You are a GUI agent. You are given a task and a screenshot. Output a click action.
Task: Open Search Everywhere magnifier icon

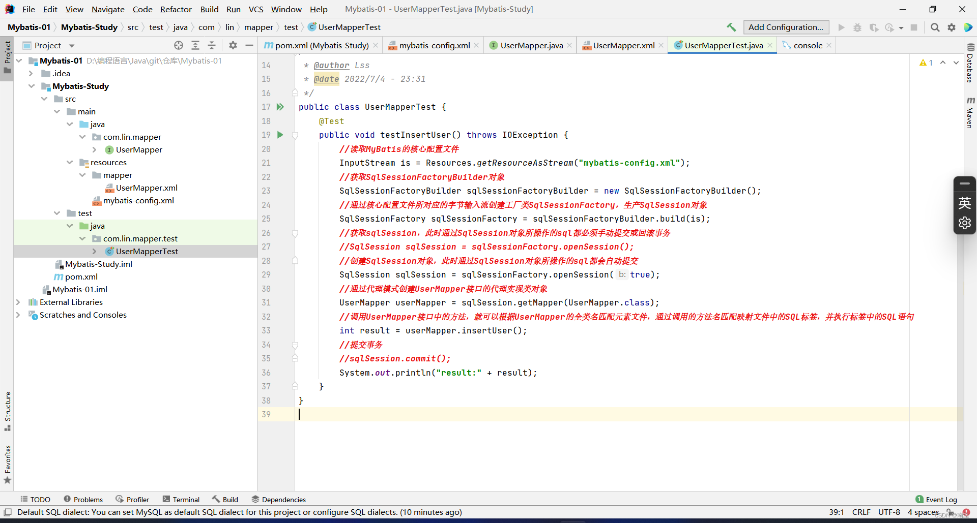pos(935,27)
